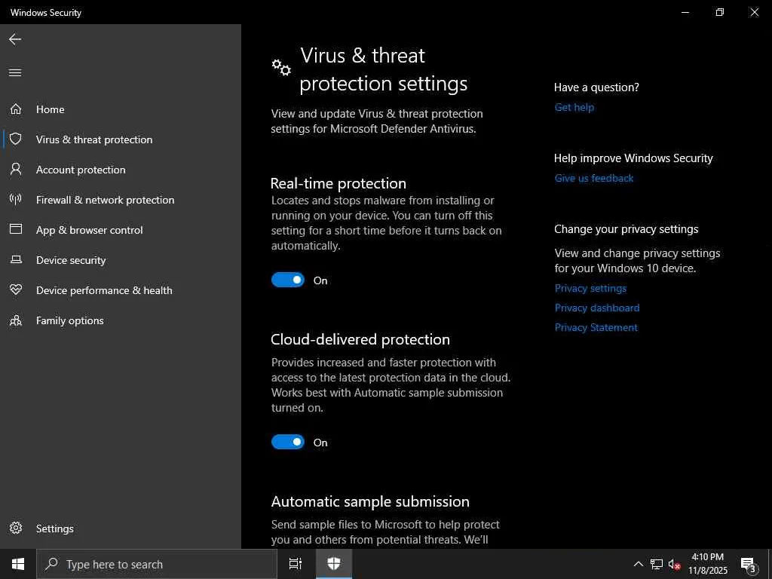Click the Account protection person icon
The width and height of the screenshot is (772, 579).
tap(15, 170)
